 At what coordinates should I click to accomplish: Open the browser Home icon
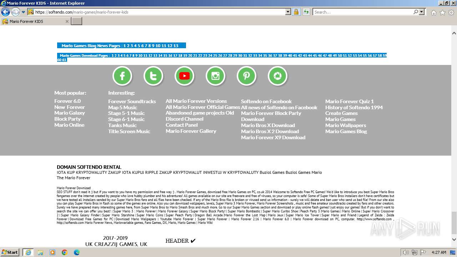(x=433, y=12)
